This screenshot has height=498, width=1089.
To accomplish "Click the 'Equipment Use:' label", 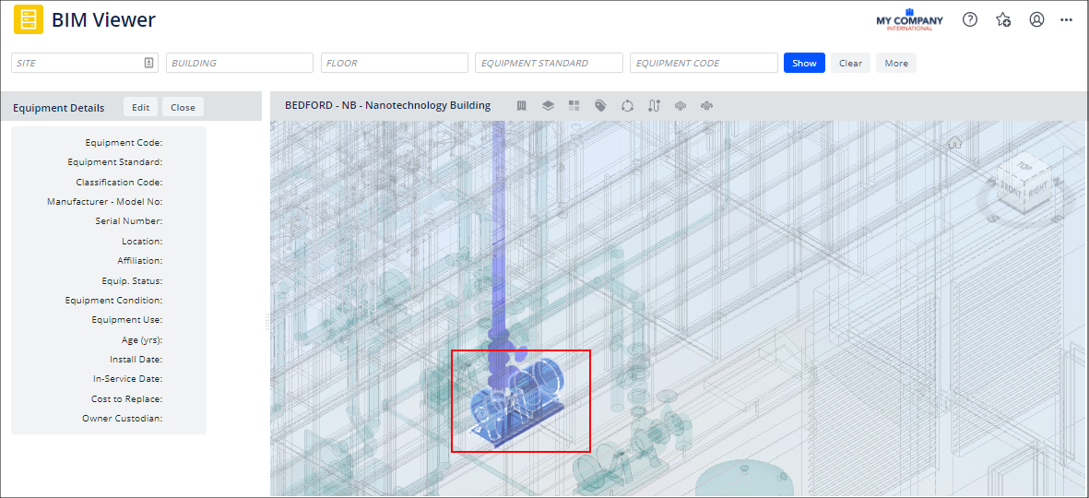I will click(126, 319).
